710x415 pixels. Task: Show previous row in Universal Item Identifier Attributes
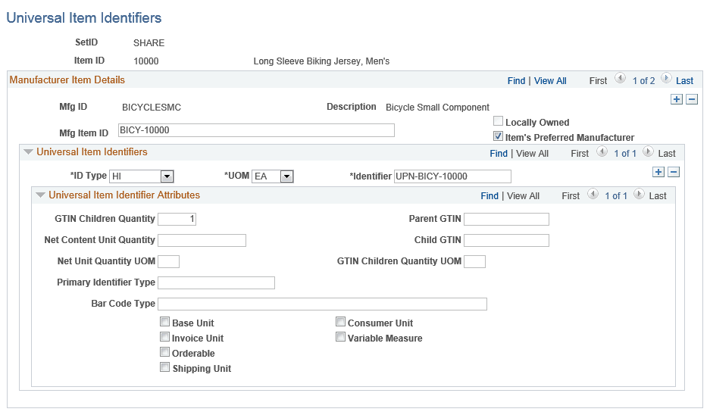(593, 194)
